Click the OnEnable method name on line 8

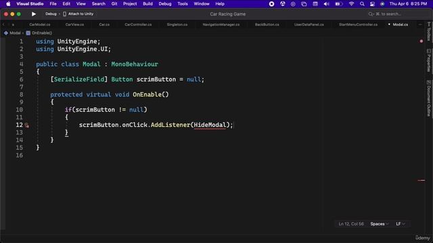pyautogui.click(x=147, y=94)
